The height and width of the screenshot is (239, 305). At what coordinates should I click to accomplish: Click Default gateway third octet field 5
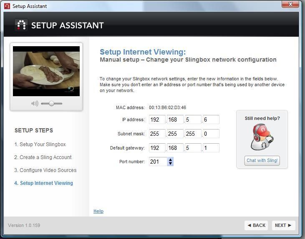pyautogui.click(x=193, y=148)
